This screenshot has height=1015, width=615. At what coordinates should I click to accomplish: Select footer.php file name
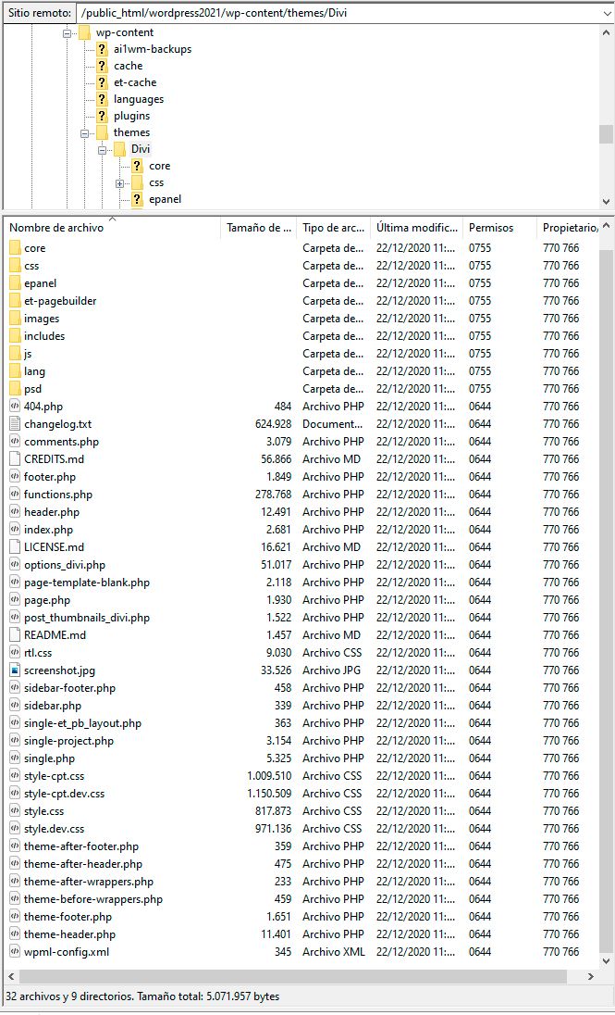pyautogui.click(x=50, y=477)
